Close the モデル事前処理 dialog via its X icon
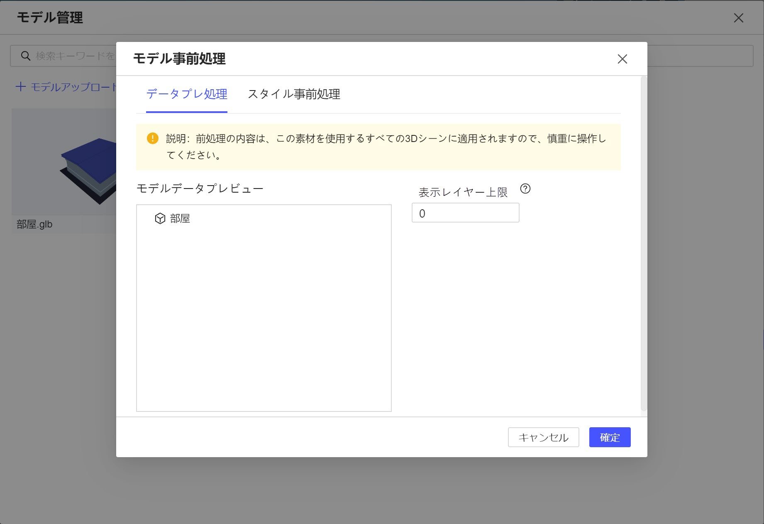The height and width of the screenshot is (524, 764). click(x=622, y=59)
